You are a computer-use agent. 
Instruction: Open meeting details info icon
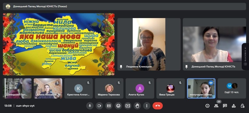pyautogui.click(x=207, y=106)
